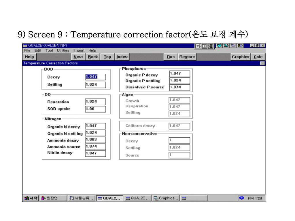Screen dimensions: 295x221
Task: Click the Korean 가 input mode icon
Action: (x=198, y=46)
